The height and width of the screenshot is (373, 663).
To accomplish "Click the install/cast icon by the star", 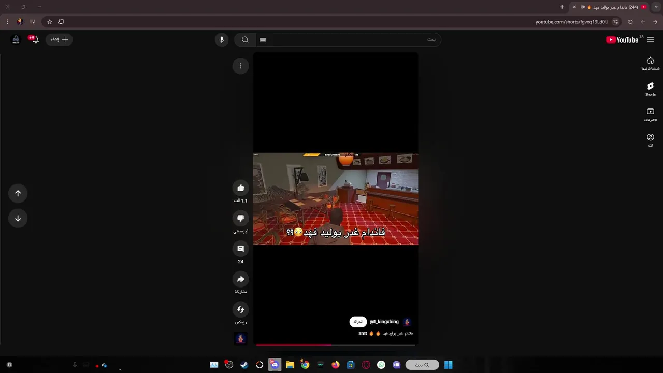I will (61, 22).
